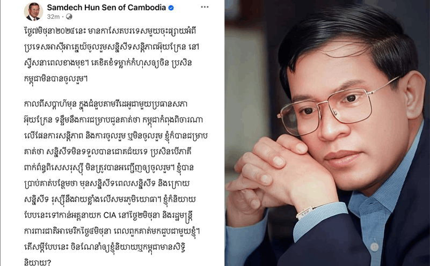Viewport: 430px width, 266px height.
Task: Open the three-dot post options menu
Action: click(x=205, y=7)
